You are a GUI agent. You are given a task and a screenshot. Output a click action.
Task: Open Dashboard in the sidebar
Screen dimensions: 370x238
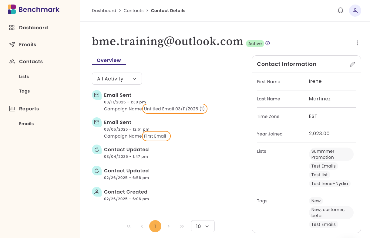[33, 28]
